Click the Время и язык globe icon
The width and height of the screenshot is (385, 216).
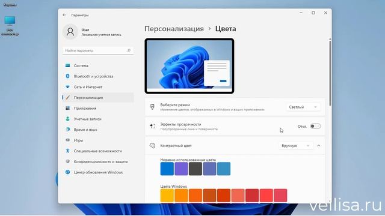click(68, 130)
